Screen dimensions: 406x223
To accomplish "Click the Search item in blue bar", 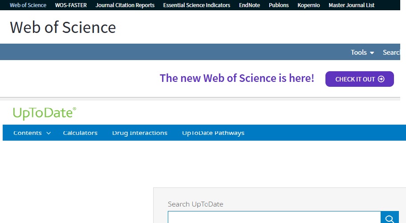I will click(393, 53).
